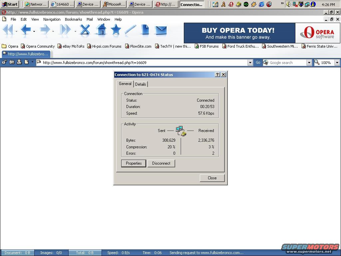The width and height of the screenshot is (341, 256).
Task: Open the Bookmarks menu
Action: coord(73,19)
